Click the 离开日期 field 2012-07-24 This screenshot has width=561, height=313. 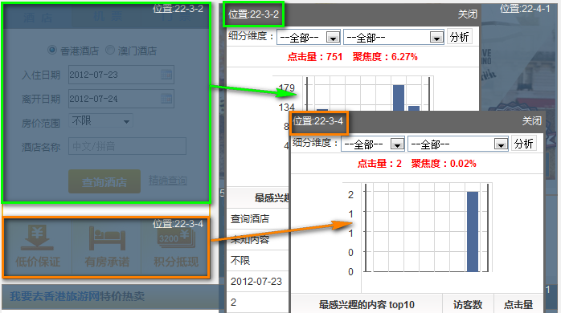pyautogui.click(x=121, y=99)
